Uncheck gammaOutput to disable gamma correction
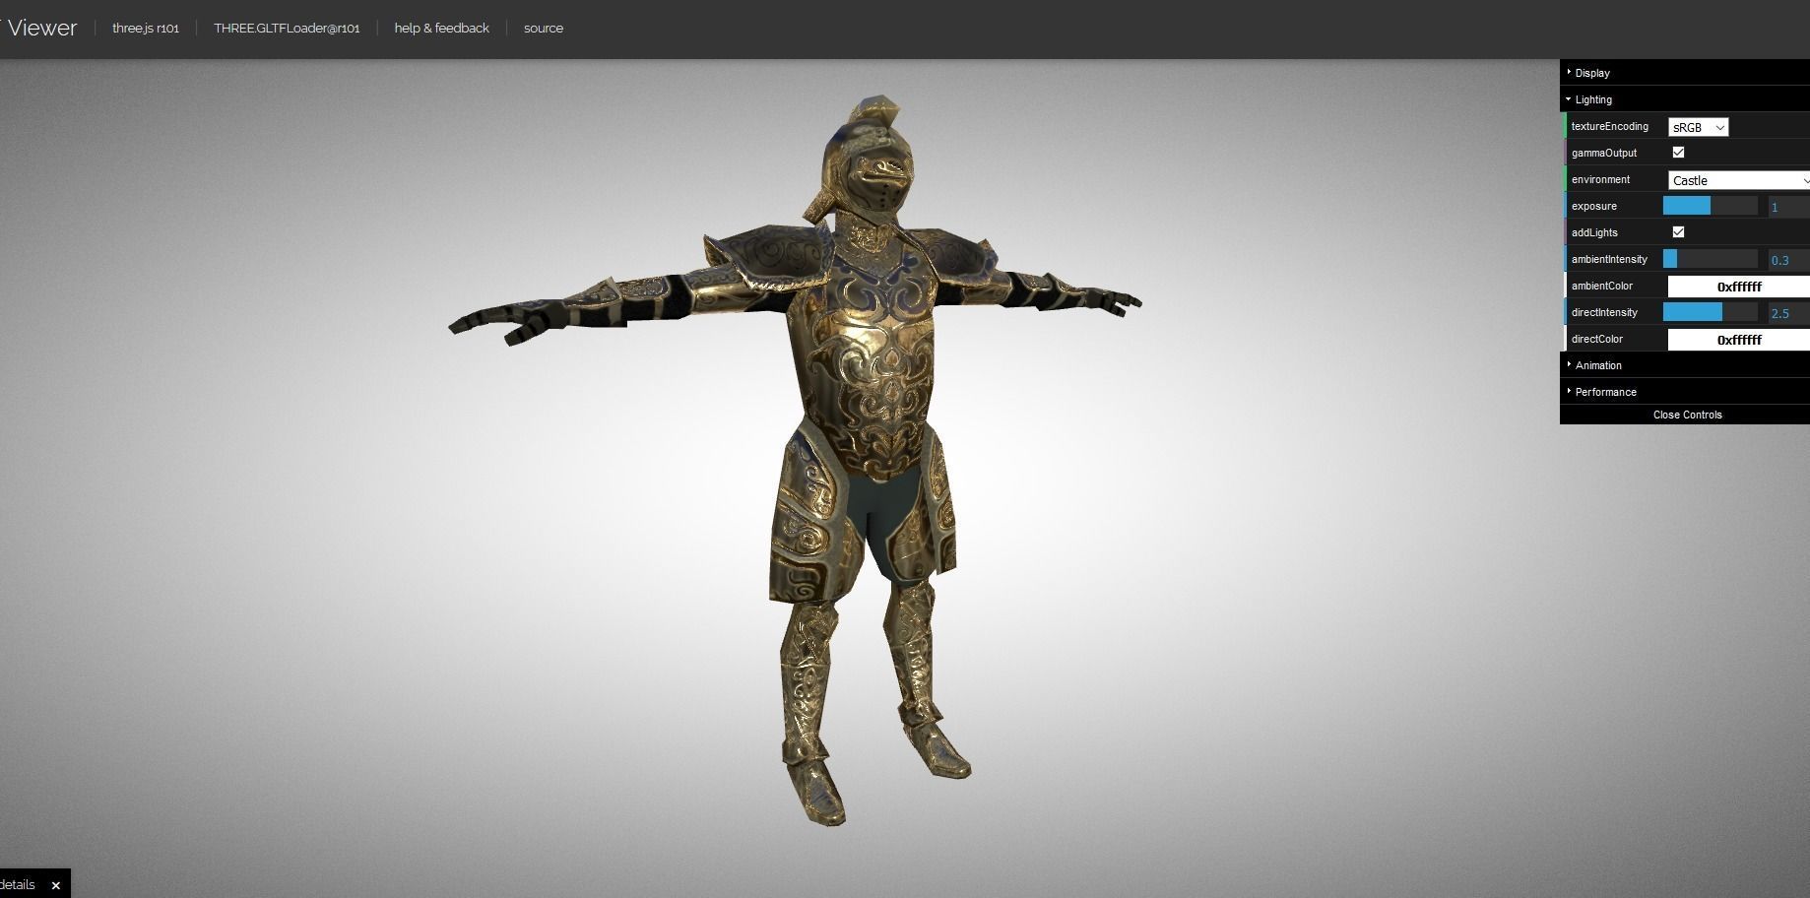1810x898 pixels. [1679, 152]
